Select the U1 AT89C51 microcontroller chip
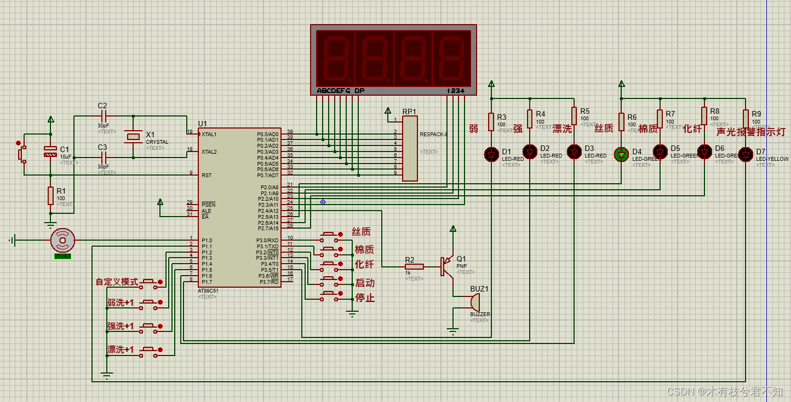This screenshot has width=791, height=402. [240, 207]
